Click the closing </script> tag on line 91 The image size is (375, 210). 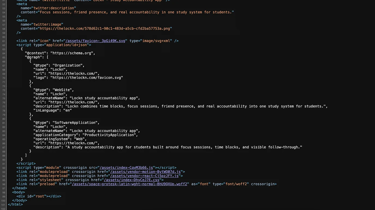(x=26, y=164)
